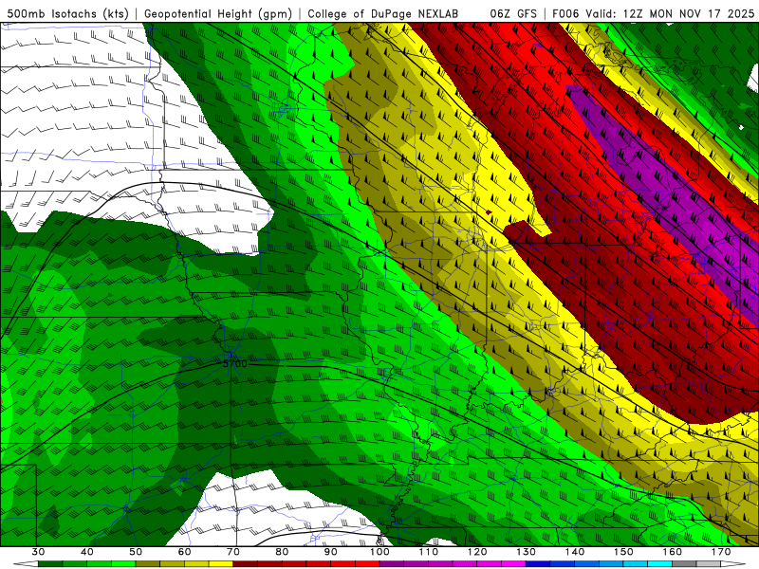
Task: Click the colorbar label '140'
Action: click(x=575, y=552)
